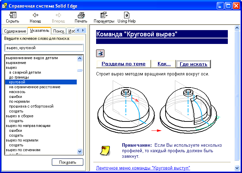The height and width of the screenshot is (173, 242).
Task: Select создать under вырез по направляющим
Action: 16,135
